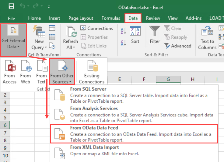Select row 8 header
Viewport: 224px width, 162px height.
click(5, 140)
